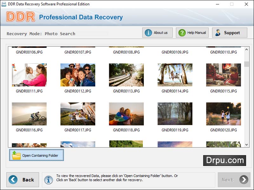The height and width of the screenshot is (190, 254).
Task: Click the file name GNDR00110.JPG
Action: point(224,52)
